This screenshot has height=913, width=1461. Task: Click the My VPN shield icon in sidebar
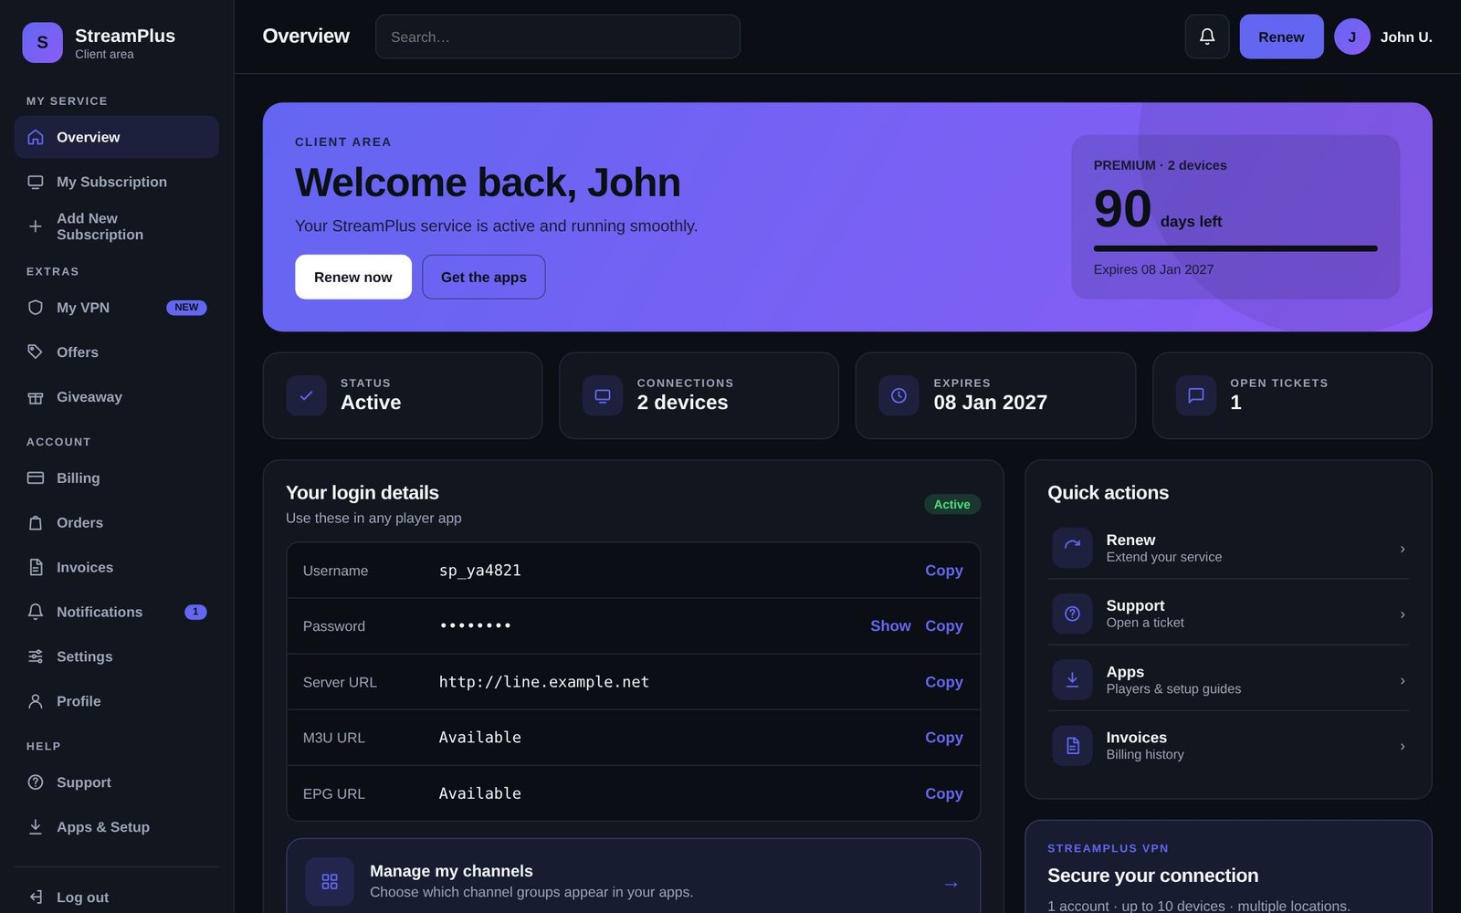pyautogui.click(x=36, y=308)
